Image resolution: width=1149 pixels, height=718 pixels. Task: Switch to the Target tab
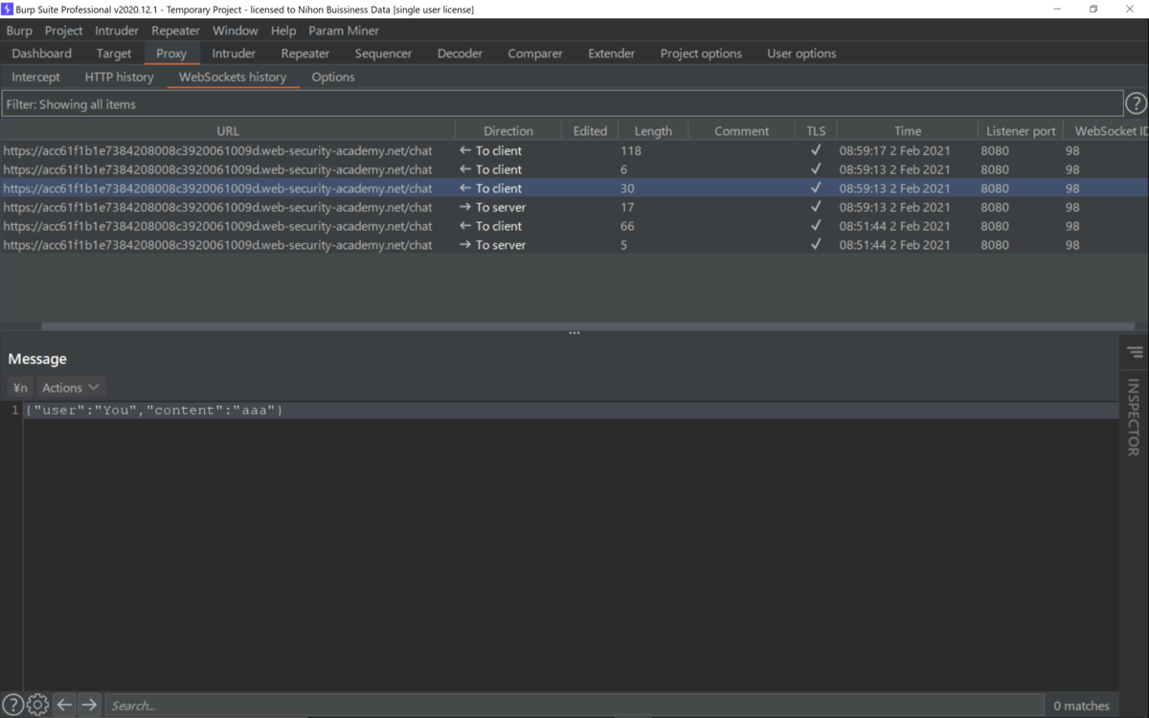pyautogui.click(x=114, y=54)
